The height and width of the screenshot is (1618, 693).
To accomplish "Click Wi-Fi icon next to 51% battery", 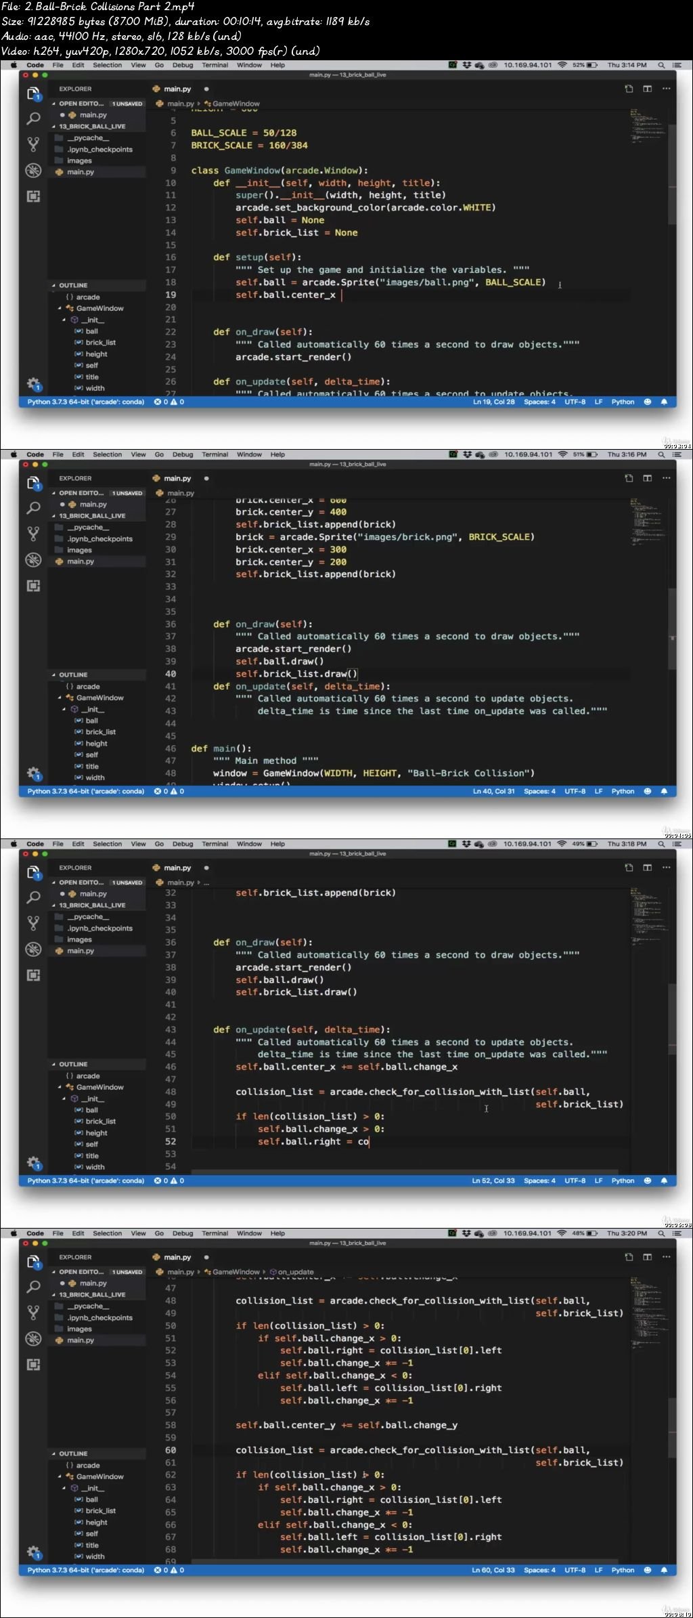I will pos(562,454).
